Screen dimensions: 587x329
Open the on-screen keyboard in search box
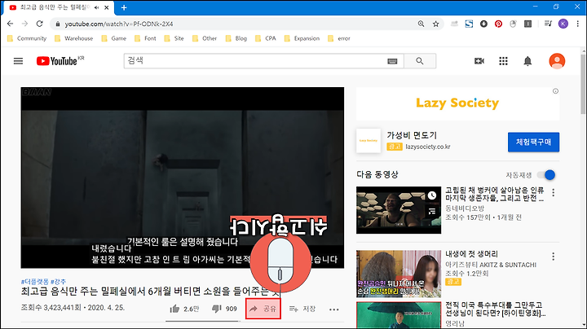pyautogui.click(x=392, y=61)
